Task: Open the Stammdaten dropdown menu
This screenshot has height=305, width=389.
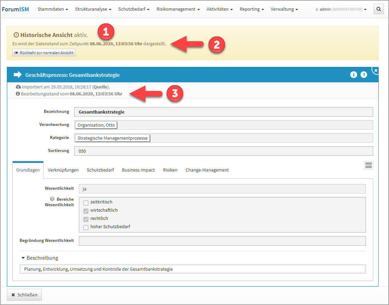Action: tap(53, 9)
